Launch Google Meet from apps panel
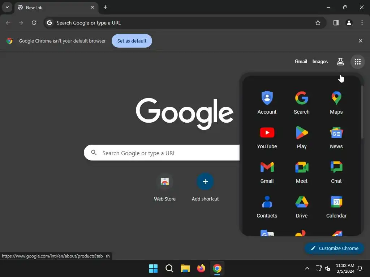Image resolution: width=370 pixels, height=277 pixels. (302, 172)
